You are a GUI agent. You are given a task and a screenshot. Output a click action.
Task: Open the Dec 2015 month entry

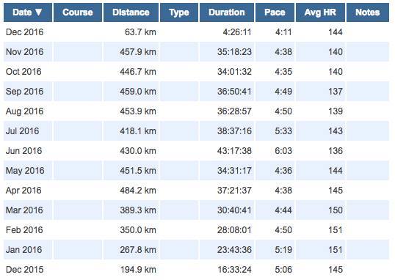coord(25,270)
